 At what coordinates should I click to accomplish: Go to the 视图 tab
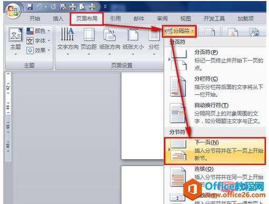(185, 18)
